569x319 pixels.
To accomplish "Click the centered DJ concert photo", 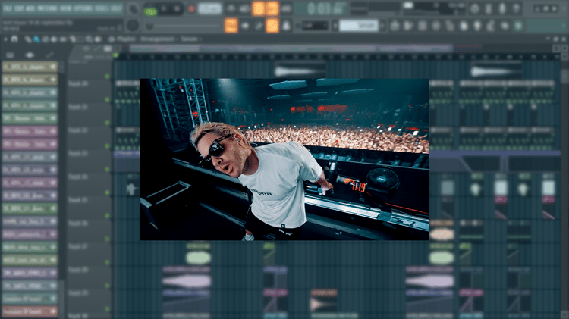I will [x=284, y=159].
